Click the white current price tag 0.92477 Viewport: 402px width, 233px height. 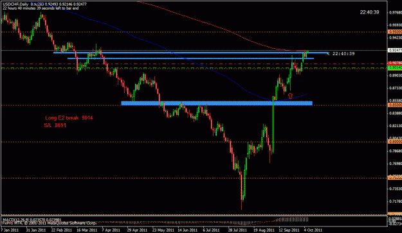coord(395,50)
